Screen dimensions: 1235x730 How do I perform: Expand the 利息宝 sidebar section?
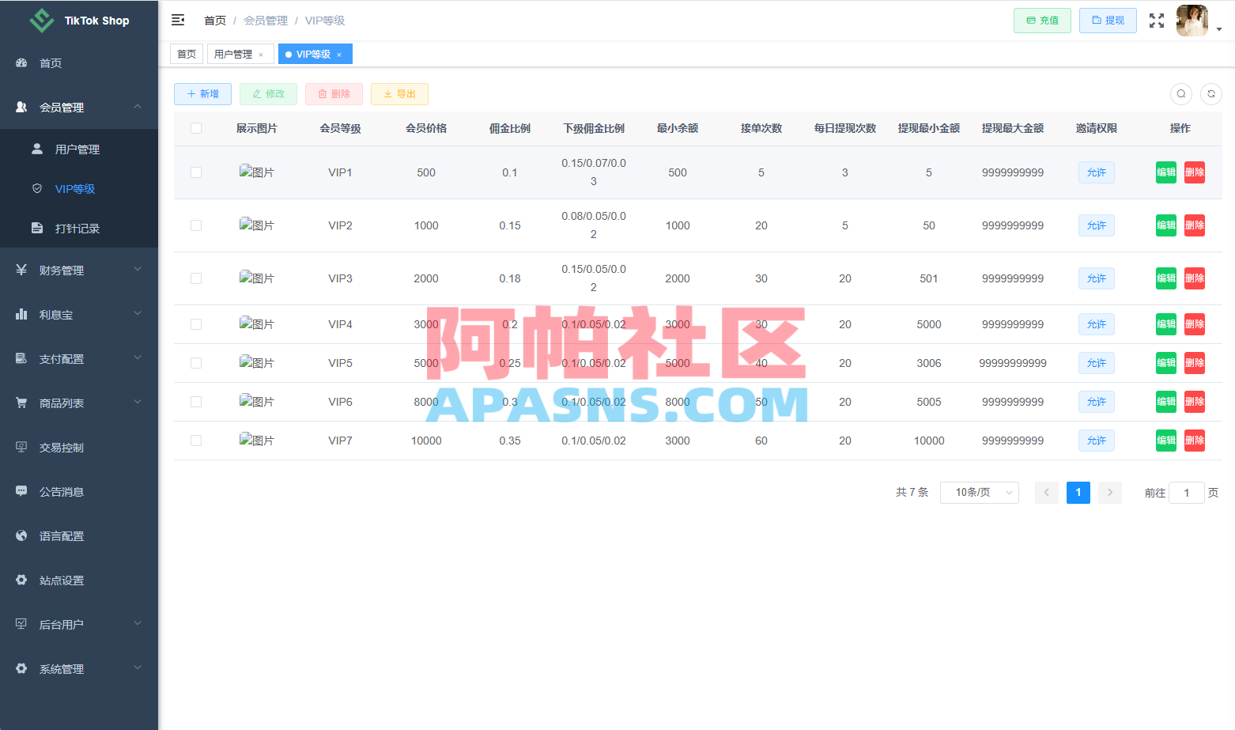tap(79, 315)
